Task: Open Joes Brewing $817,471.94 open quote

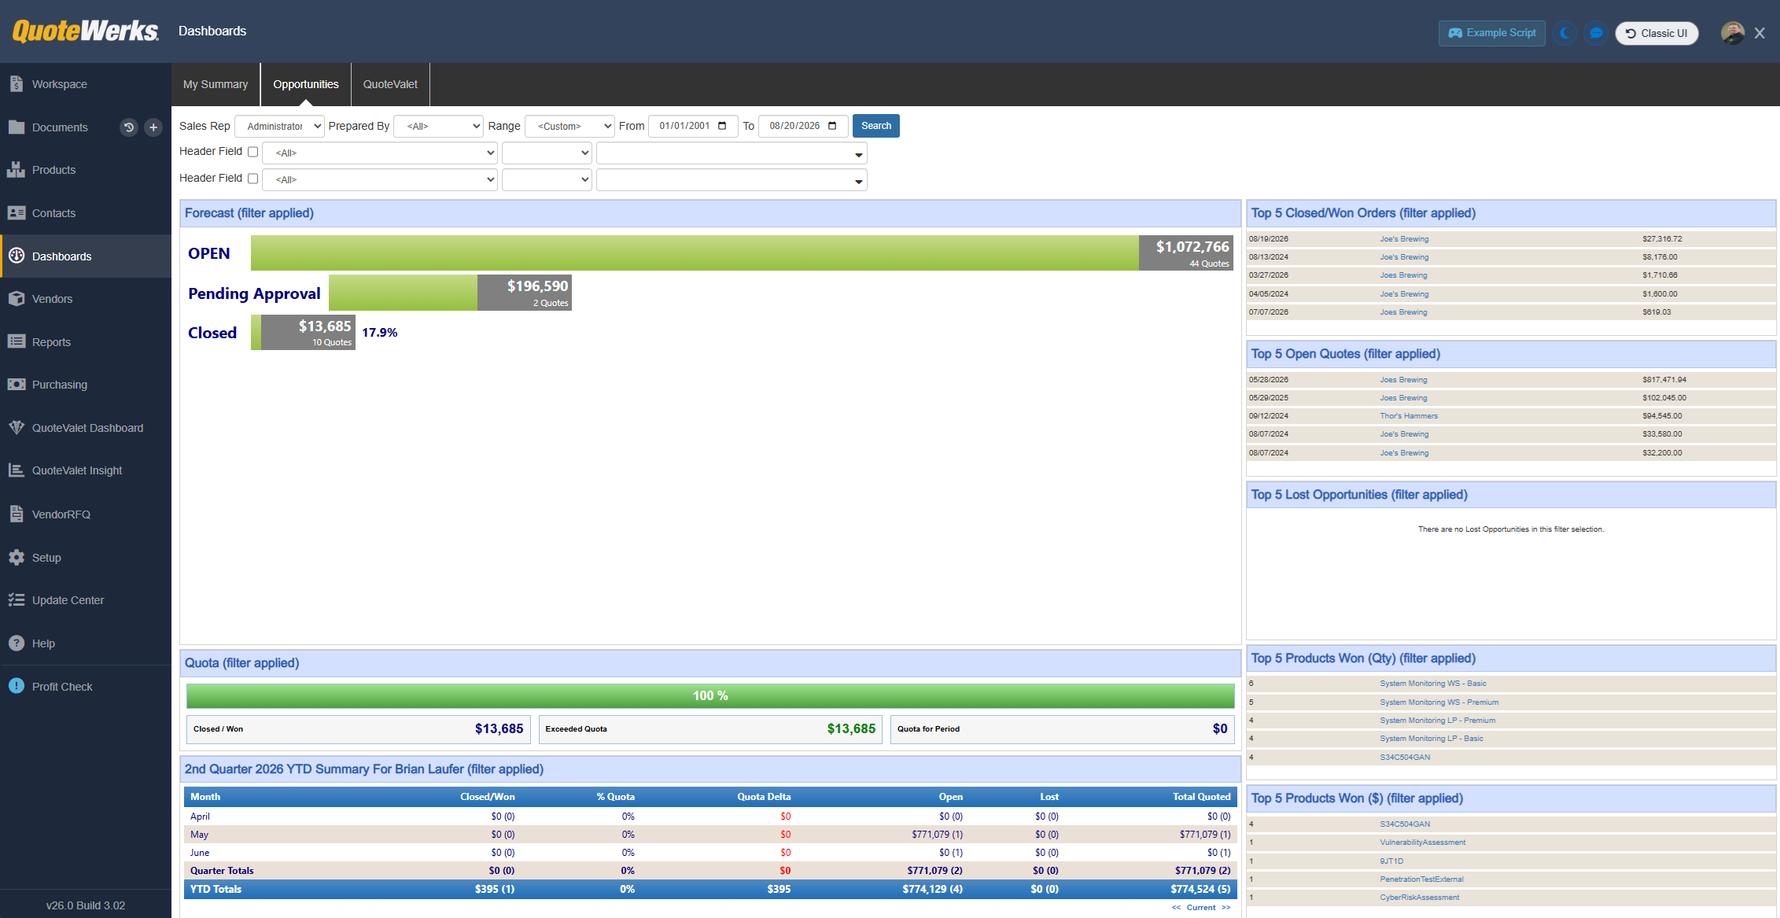Action: click(1403, 379)
